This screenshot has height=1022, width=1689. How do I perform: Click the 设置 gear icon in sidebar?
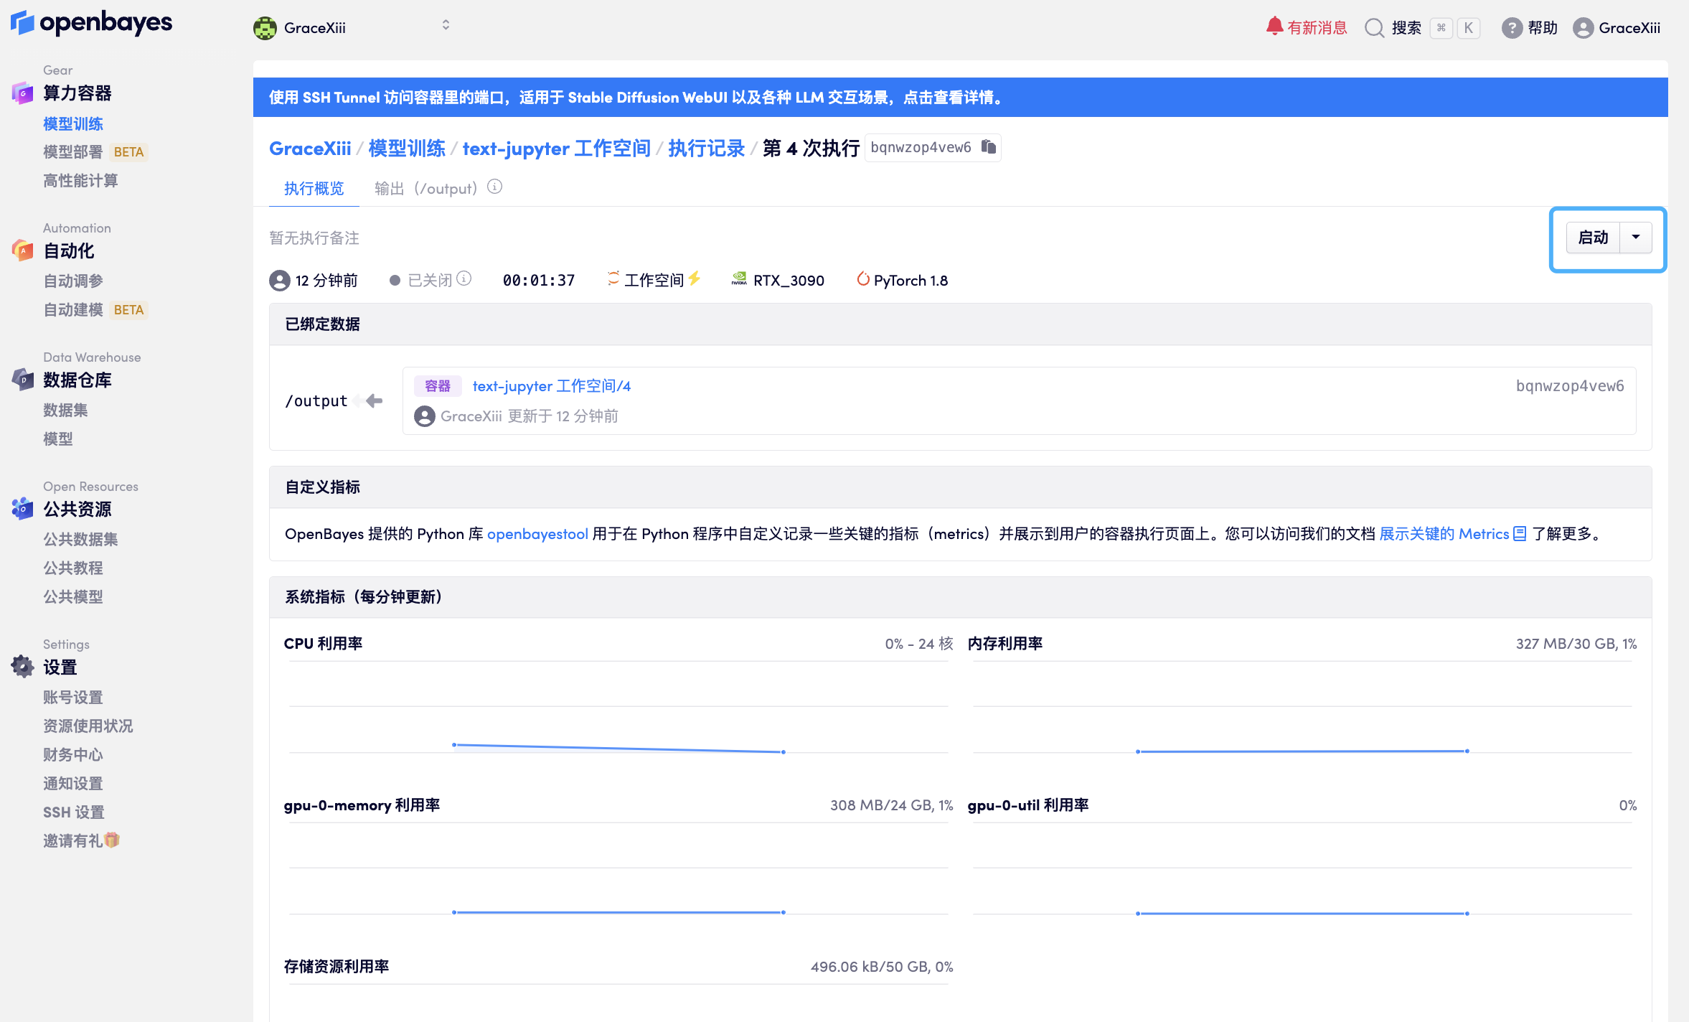(22, 667)
